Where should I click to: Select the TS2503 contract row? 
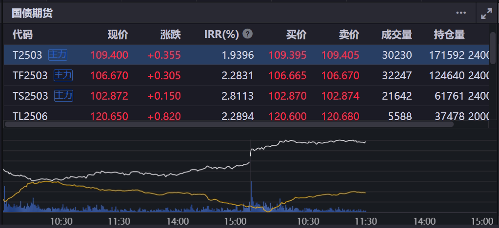(x=246, y=95)
